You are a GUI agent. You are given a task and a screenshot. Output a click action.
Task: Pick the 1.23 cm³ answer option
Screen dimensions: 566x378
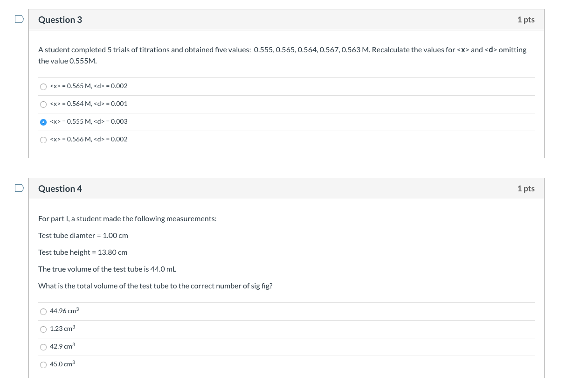[43, 329]
